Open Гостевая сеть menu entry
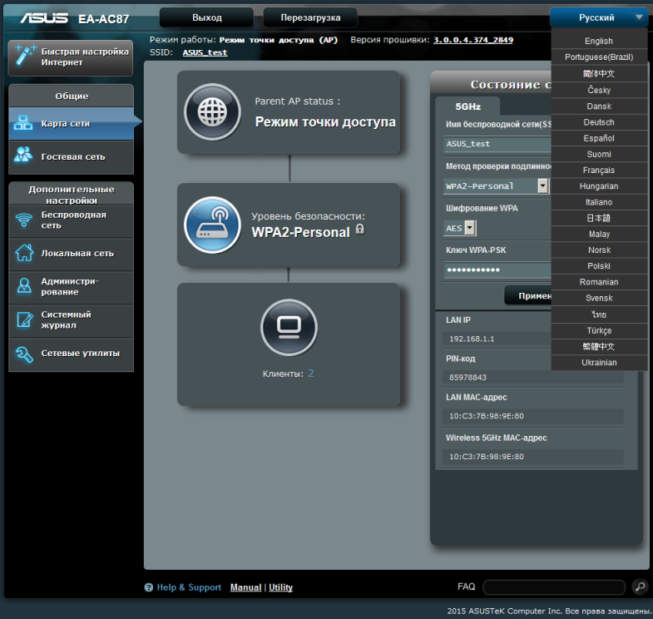The height and width of the screenshot is (619, 653). 71,156
